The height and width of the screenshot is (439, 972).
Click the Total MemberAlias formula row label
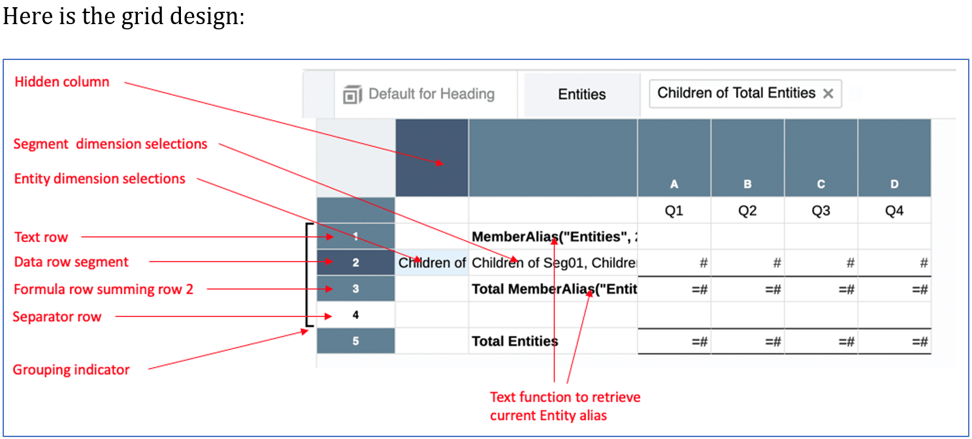553,289
